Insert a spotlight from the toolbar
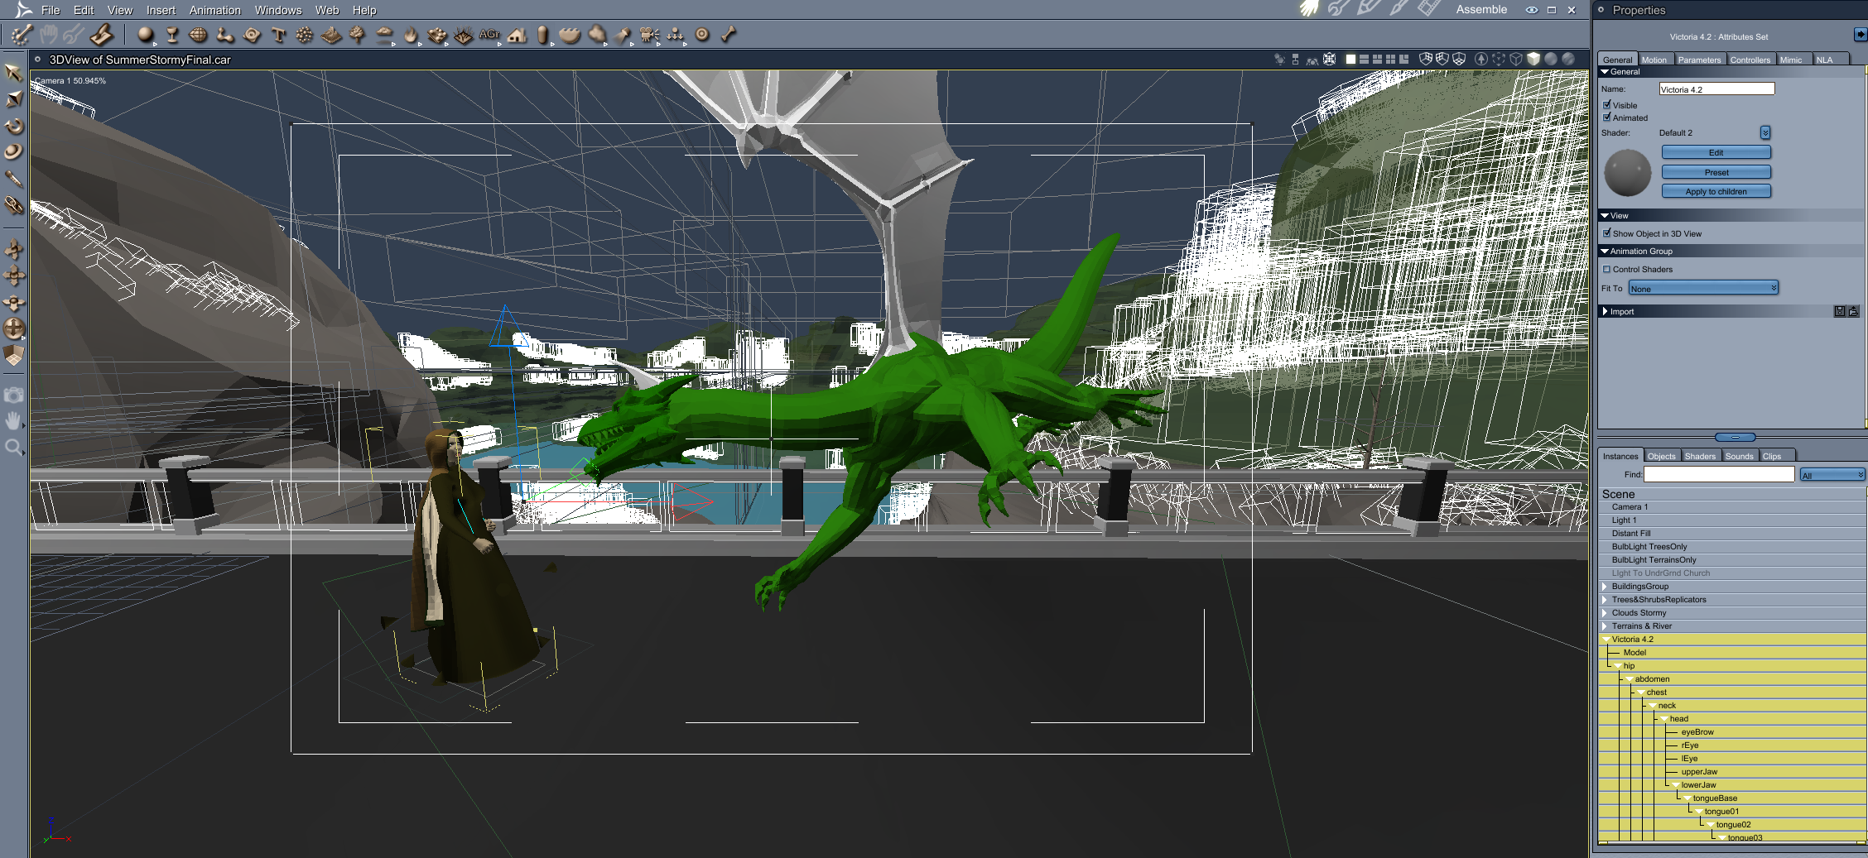The height and width of the screenshot is (858, 1868). coord(623,35)
